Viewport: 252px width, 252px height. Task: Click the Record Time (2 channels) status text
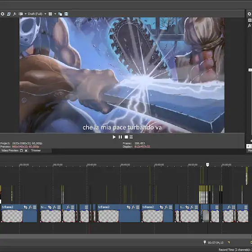click(x=235, y=250)
